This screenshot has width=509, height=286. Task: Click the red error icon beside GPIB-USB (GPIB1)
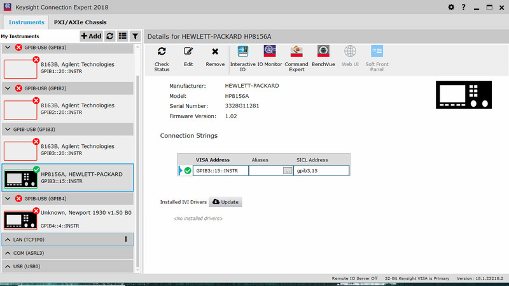pyautogui.click(x=18, y=47)
